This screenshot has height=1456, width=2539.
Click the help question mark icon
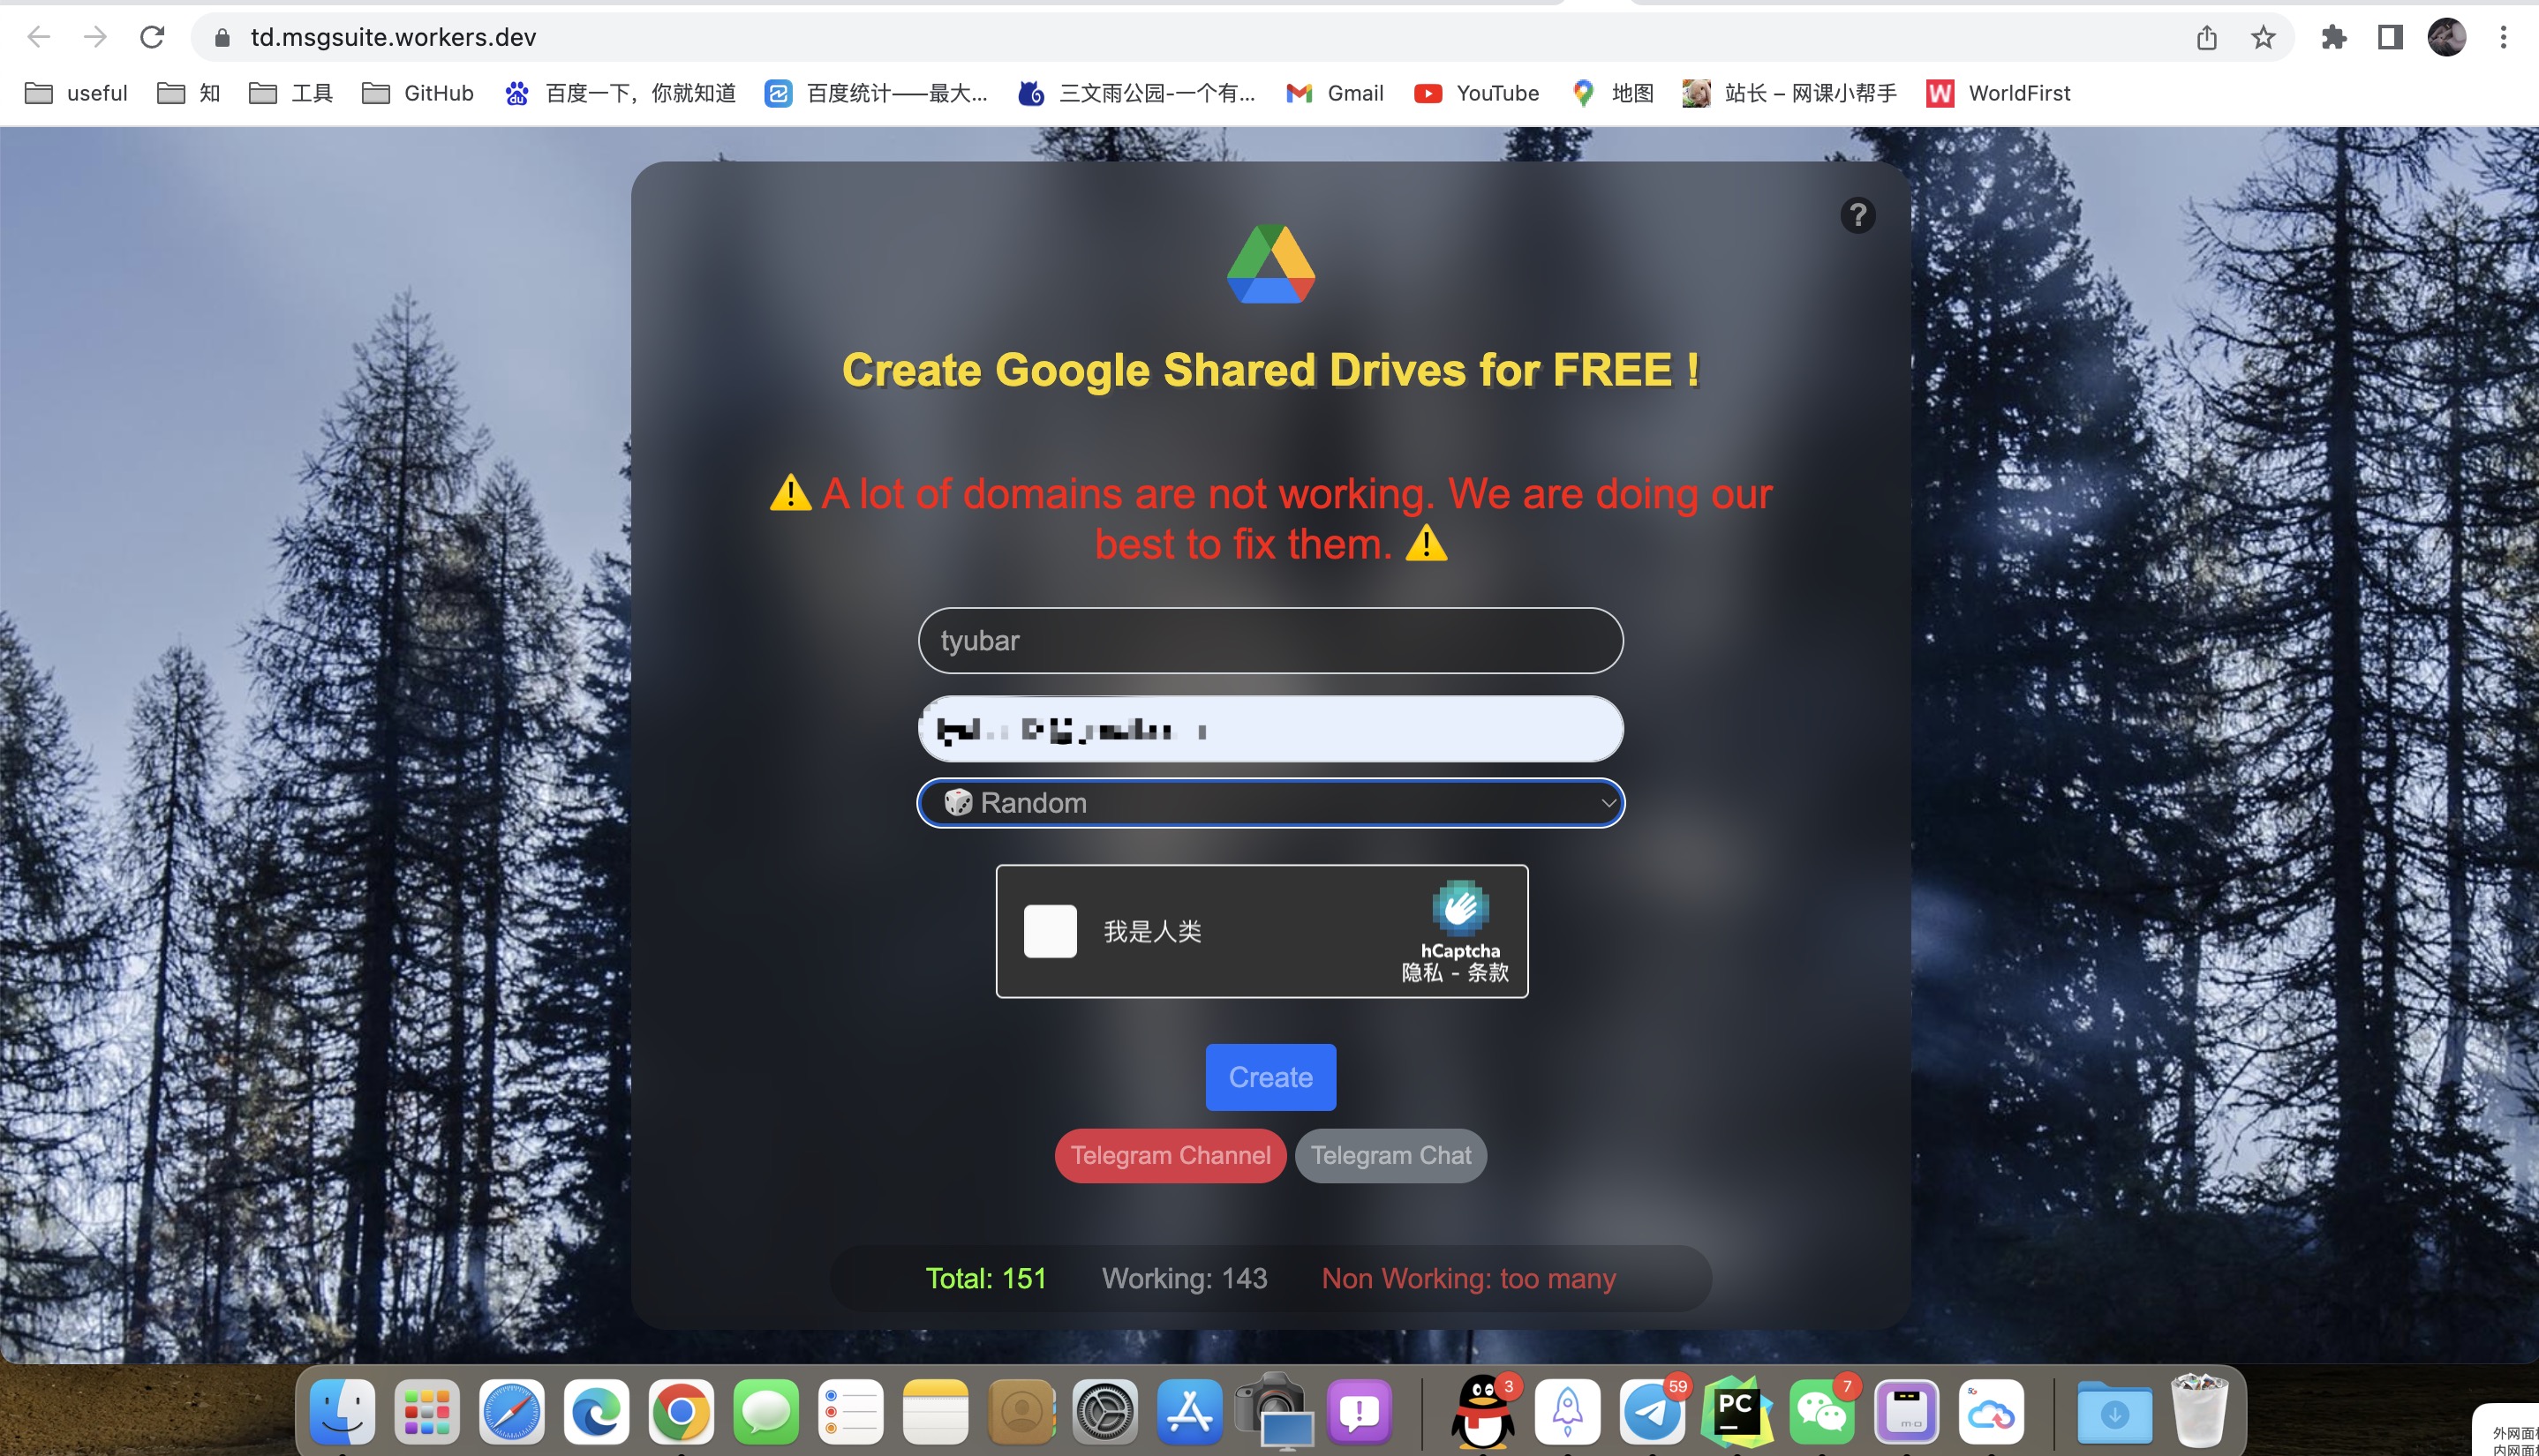click(x=1857, y=214)
